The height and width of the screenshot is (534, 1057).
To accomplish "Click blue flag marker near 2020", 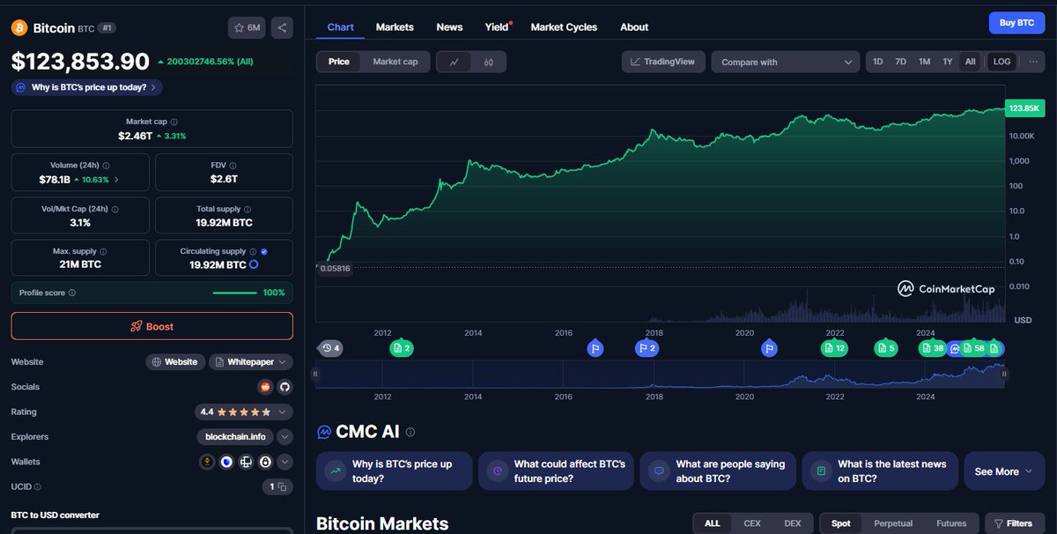I will click(x=769, y=348).
